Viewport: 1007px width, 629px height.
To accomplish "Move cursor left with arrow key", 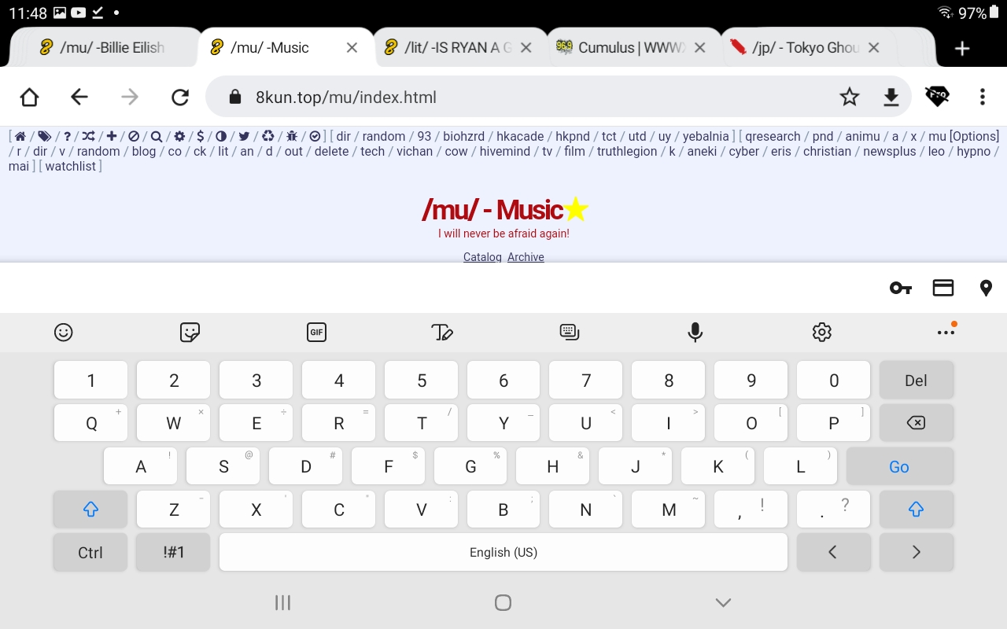I will 833,552.
